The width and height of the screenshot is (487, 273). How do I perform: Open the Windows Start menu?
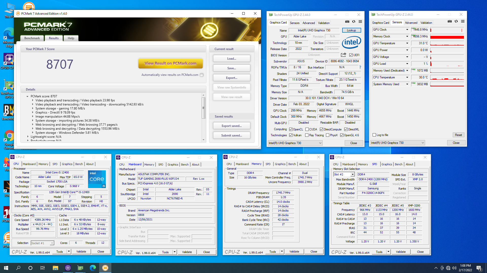click(x=6, y=268)
